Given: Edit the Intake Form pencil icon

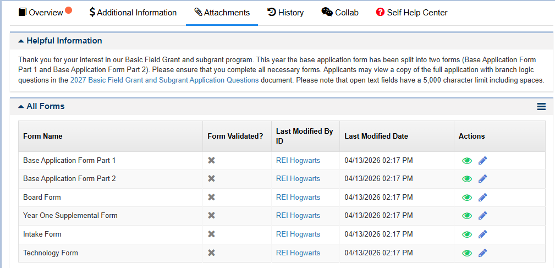Looking at the screenshot, I should tap(482, 234).
